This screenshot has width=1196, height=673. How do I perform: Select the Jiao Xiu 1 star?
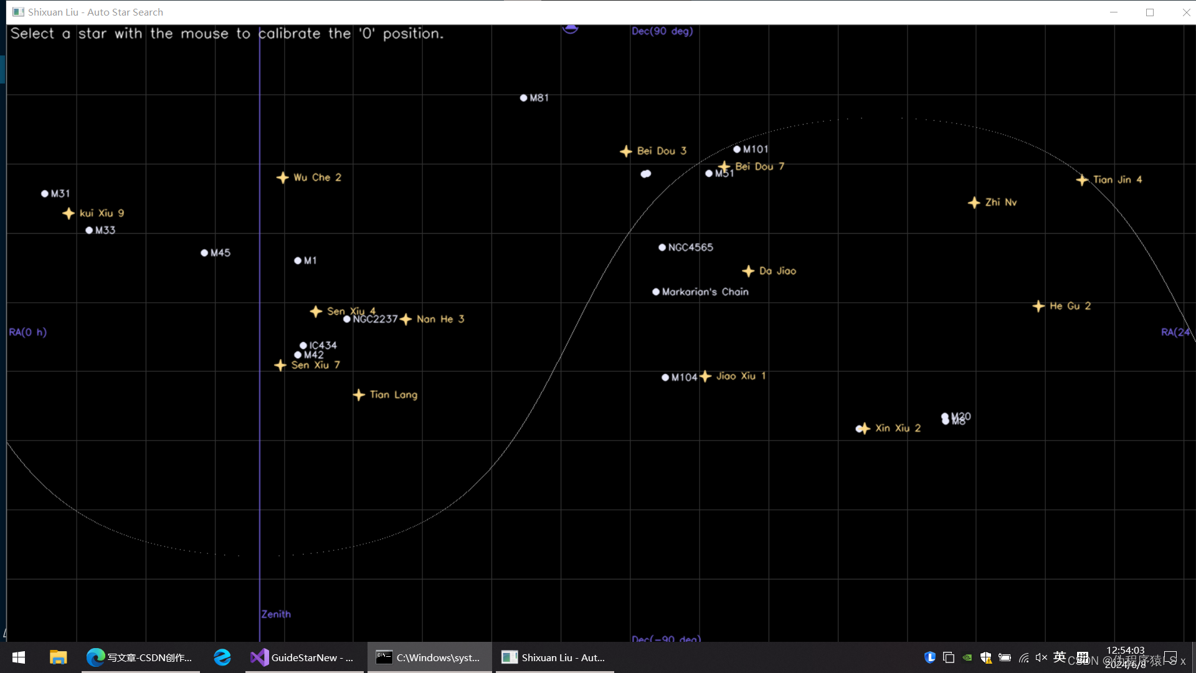705,376
